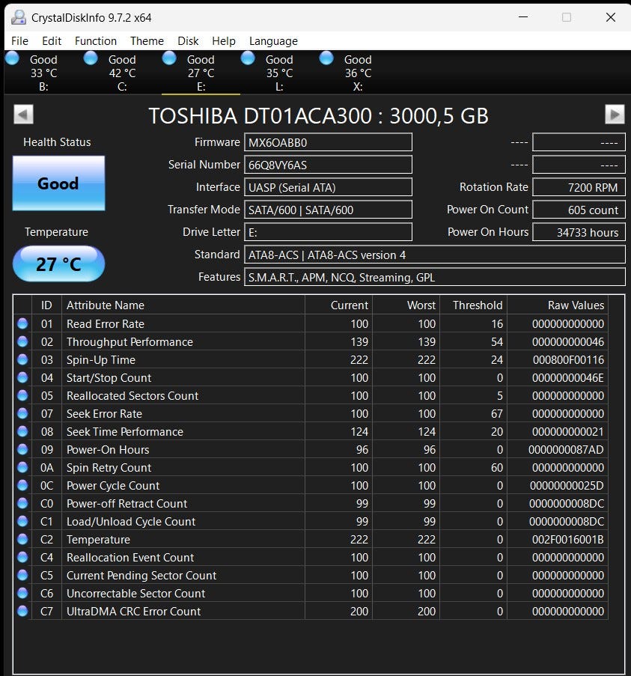The image size is (631, 676).
Task: Click status orb for Spin Retry Count
Action: [22, 467]
